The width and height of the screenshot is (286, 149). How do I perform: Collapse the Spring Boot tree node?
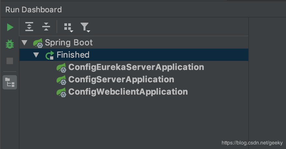point(24,43)
